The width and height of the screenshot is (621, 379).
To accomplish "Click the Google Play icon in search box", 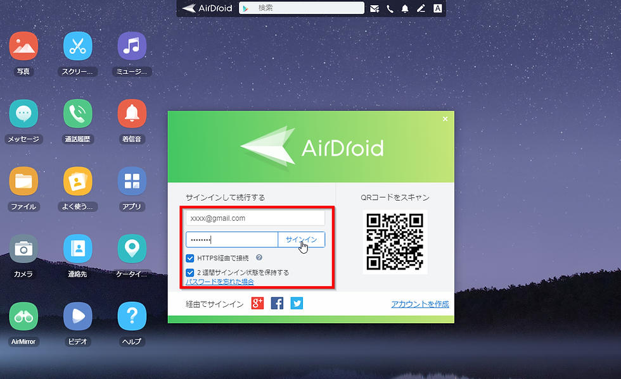I will coord(246,8).
